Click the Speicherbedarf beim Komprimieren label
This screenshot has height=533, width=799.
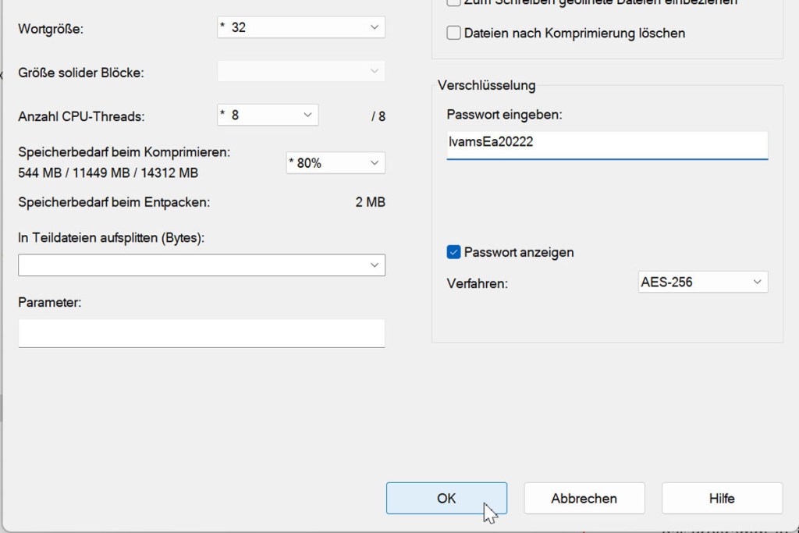click(124, 152)
